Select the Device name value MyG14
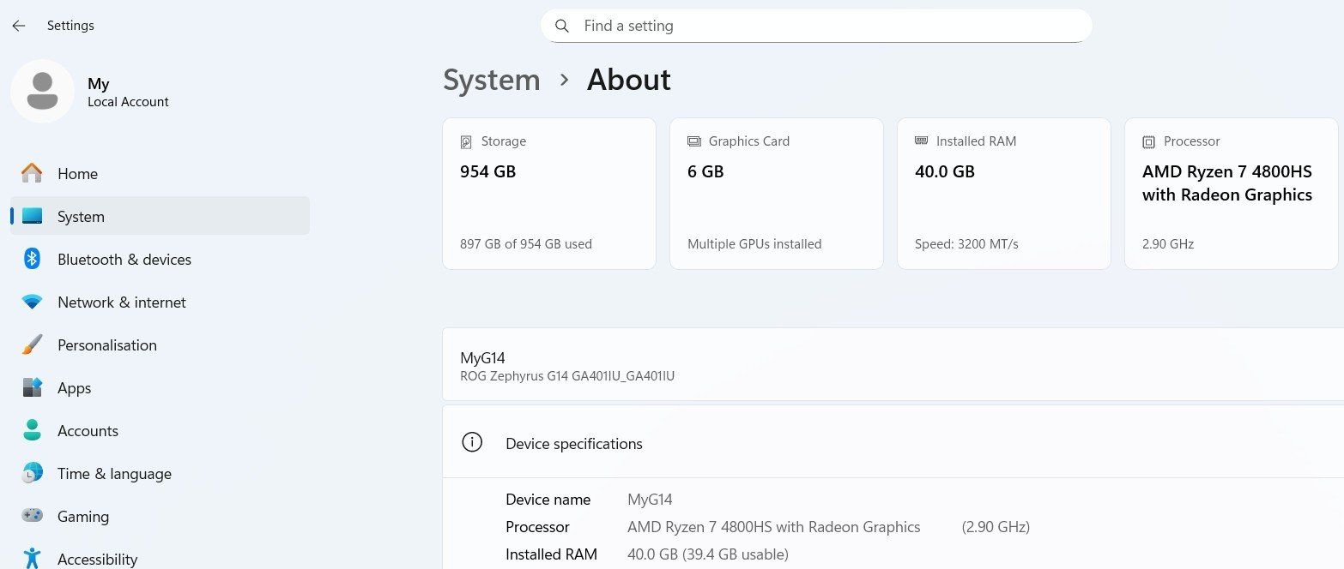Screen dimensions: 1344x569 pos(650,500)
